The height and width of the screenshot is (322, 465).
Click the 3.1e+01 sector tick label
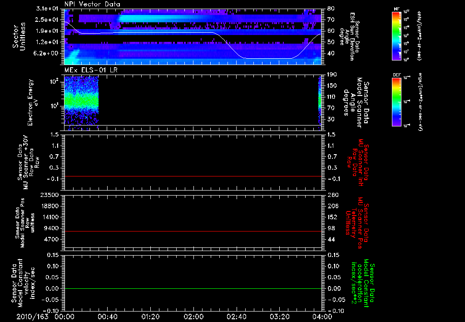(x=47, y=9)
